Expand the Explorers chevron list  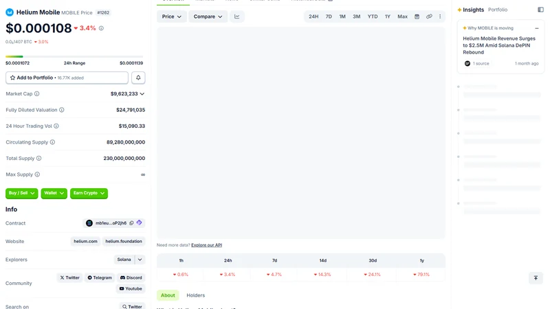pos(140,260)
